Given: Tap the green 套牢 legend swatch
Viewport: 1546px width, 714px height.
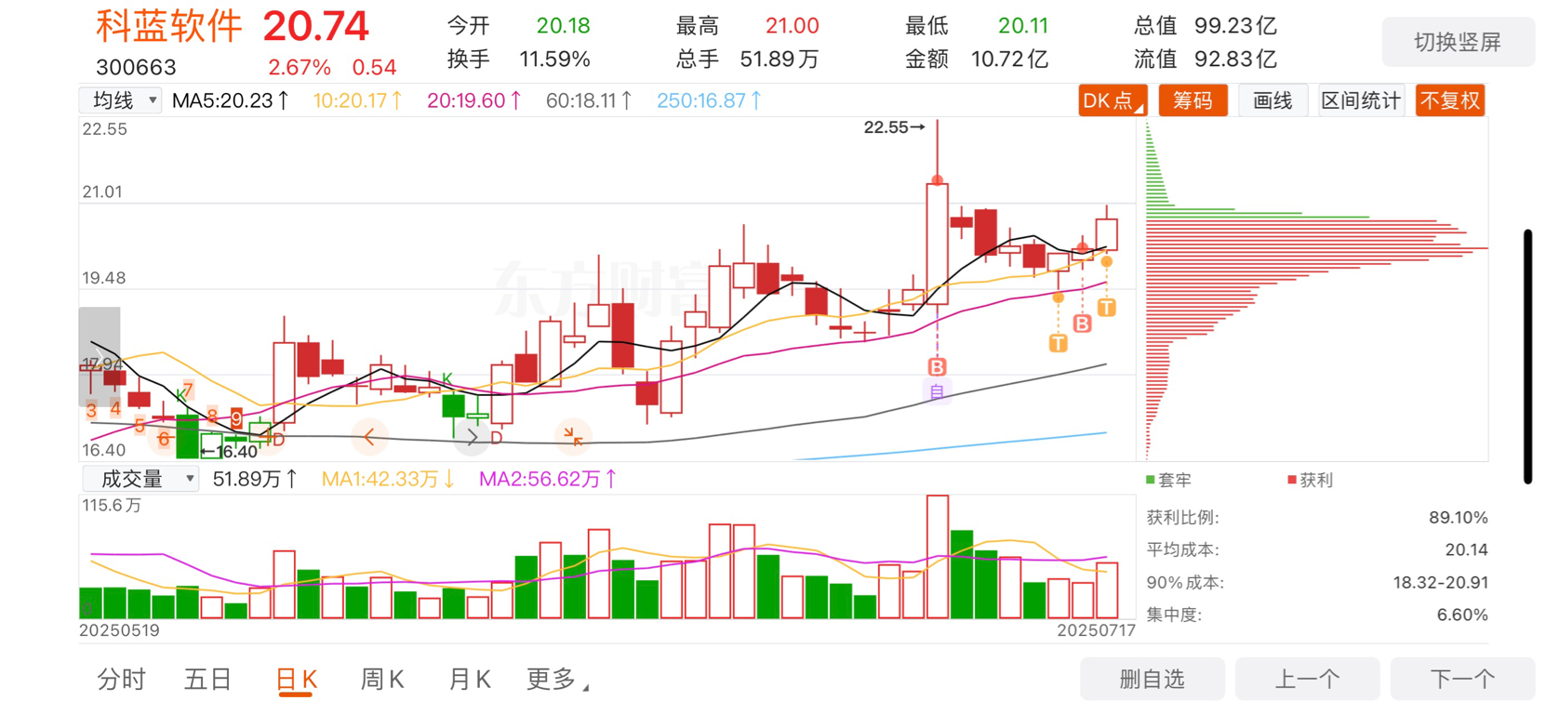Looking at the screenshot, I should tap(1151, 480).
